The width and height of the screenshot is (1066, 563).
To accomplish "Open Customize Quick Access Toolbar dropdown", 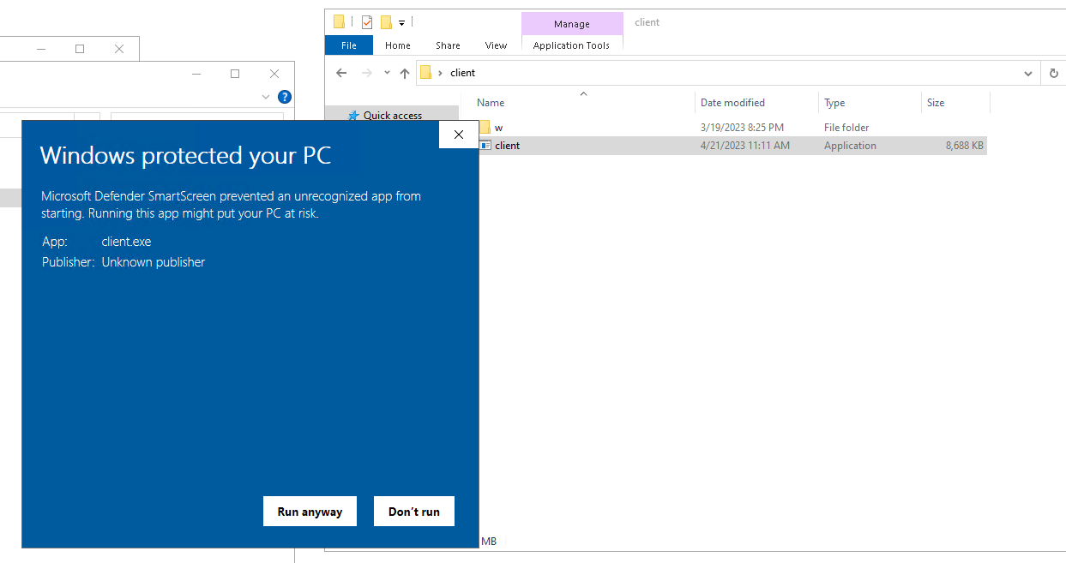I will (x=401, y=22).
